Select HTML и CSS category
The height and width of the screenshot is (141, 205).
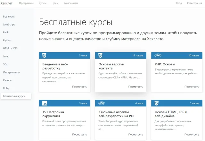click(x=10, y=48)
